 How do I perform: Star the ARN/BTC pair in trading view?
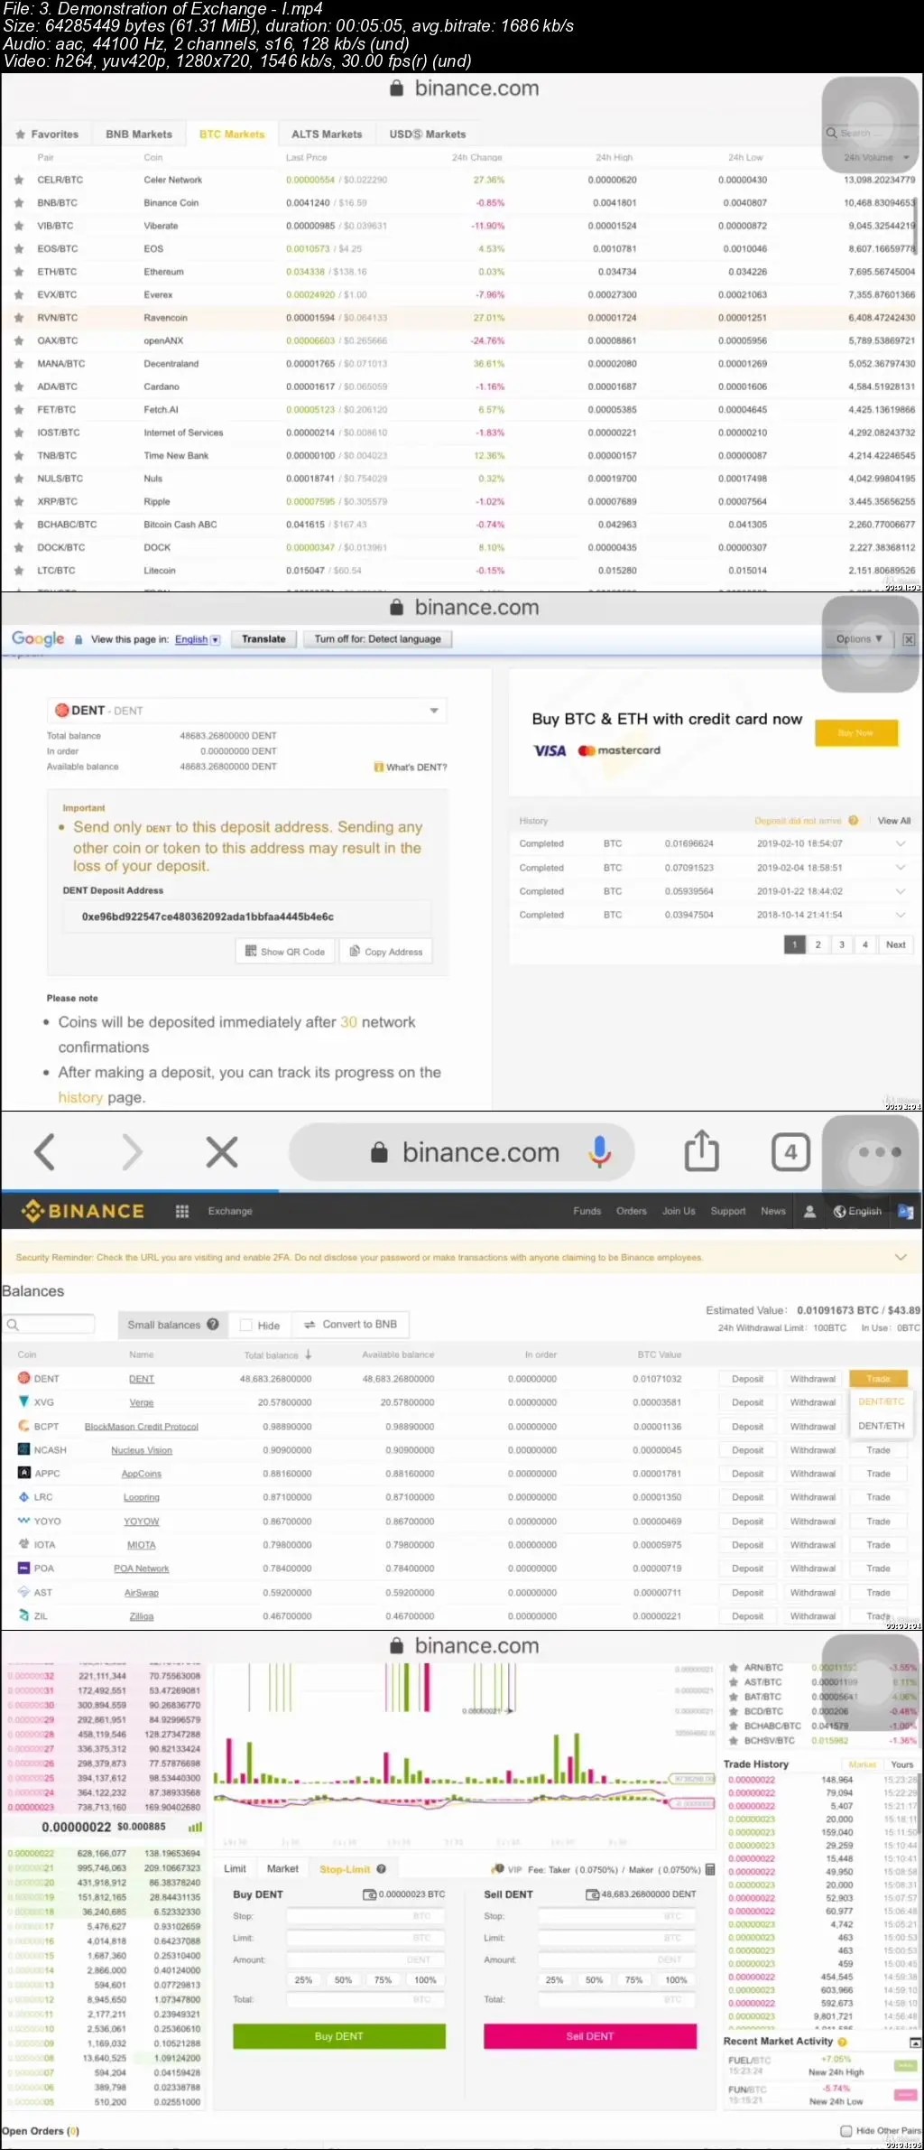click(734, 1668)
